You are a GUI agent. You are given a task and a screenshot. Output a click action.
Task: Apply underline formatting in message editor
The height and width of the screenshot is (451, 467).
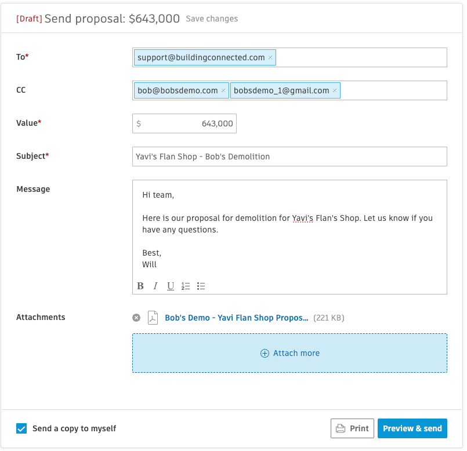pyautogui.click(x=171, y=286)
